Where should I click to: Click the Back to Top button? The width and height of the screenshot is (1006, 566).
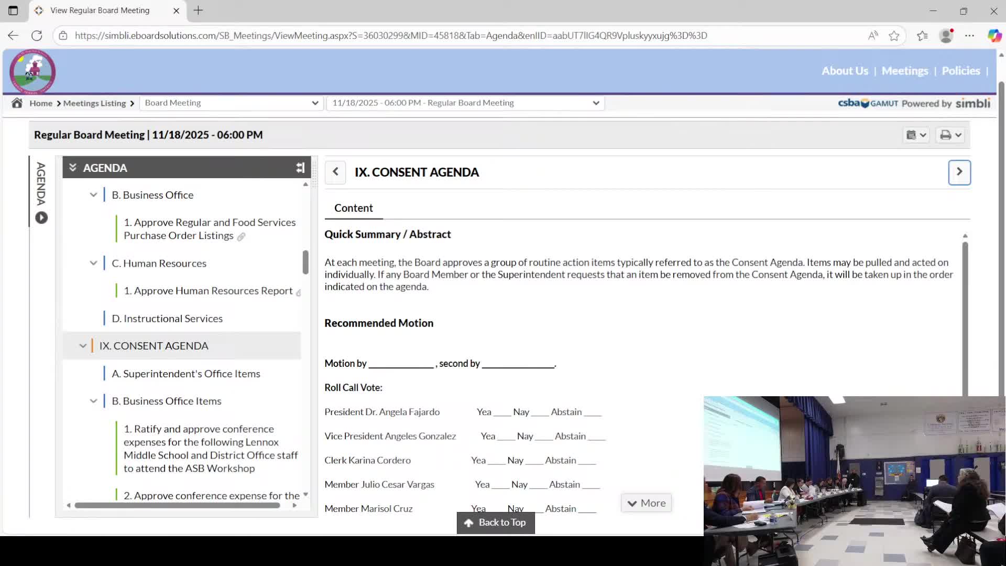pos(496,523)
